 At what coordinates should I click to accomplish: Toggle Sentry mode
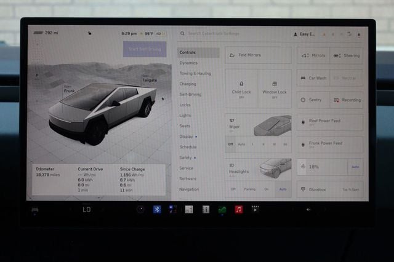(x=313, y=100)
